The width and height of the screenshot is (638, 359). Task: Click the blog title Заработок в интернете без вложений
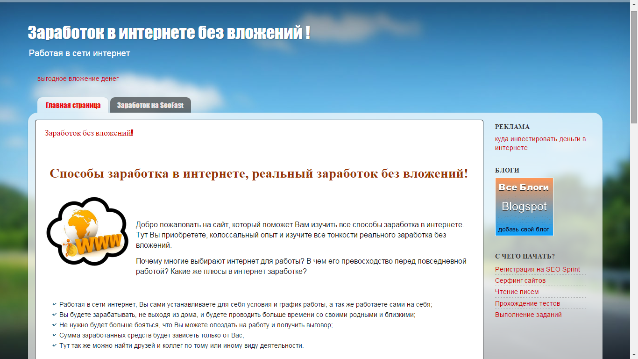[169, 33]
